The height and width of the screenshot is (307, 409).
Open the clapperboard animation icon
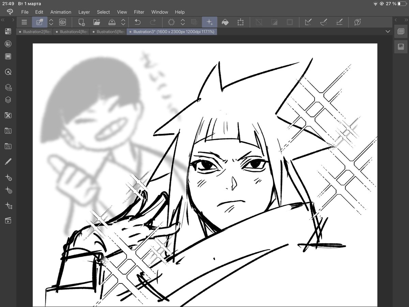pyautogui.click(x=8, y=221)
